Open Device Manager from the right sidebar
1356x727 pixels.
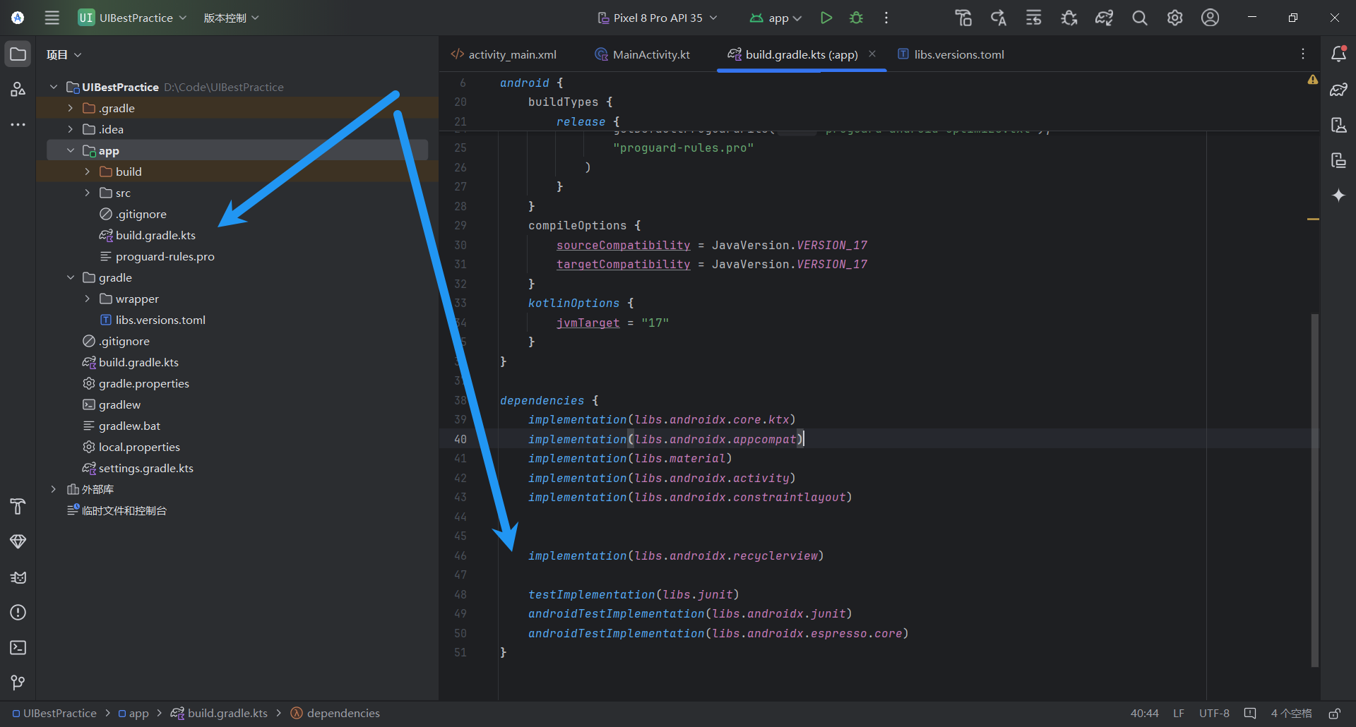click(1339, 125)
